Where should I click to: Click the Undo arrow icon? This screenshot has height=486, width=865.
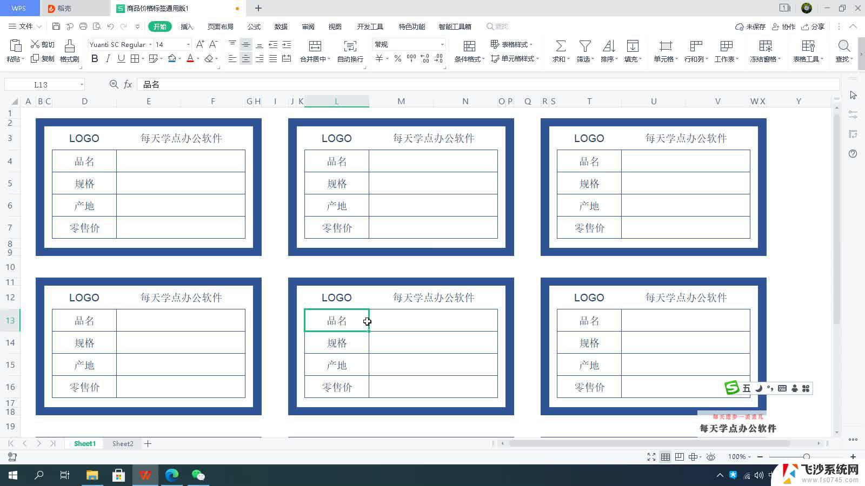coord(110,26)
